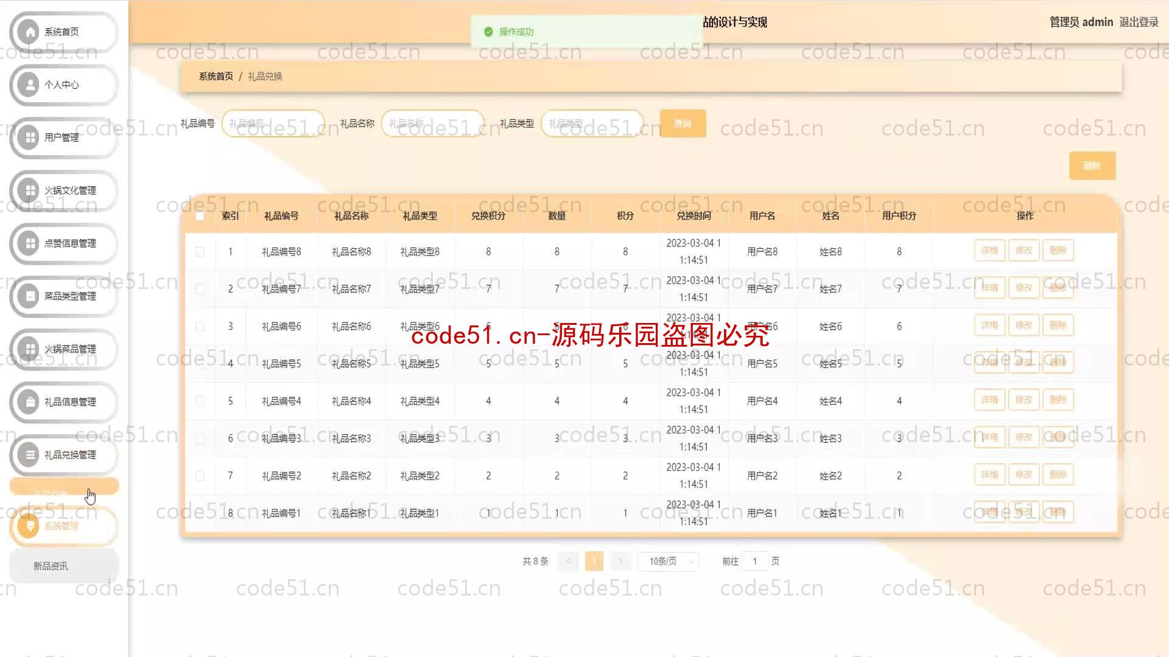Click 删除 for 礼品编号8 row
1169x657 pixels.
click(x=1058, y=251)
